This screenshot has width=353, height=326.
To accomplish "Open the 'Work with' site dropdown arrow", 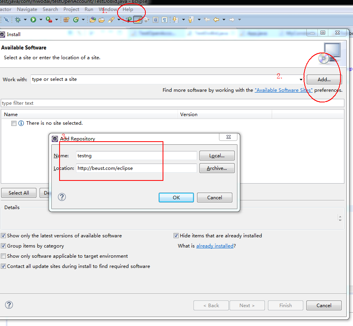I will point(301,80).
